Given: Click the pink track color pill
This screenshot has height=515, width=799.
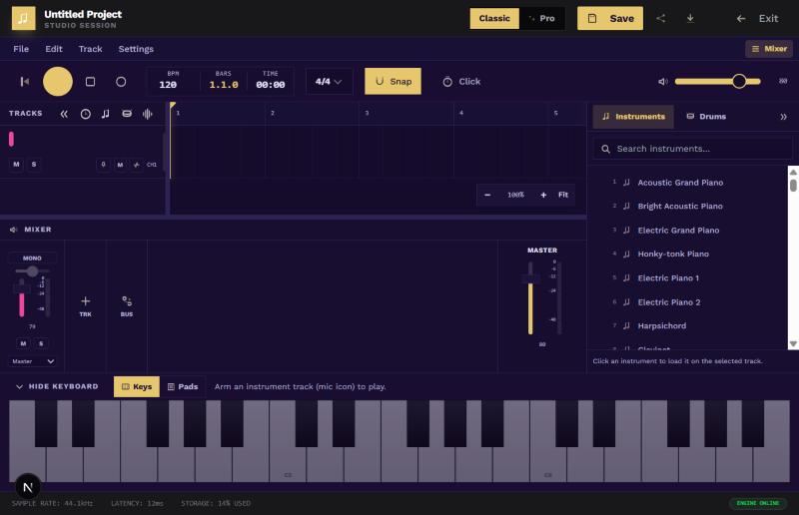Looking at the screenshot, I should (x=11, y=139).
